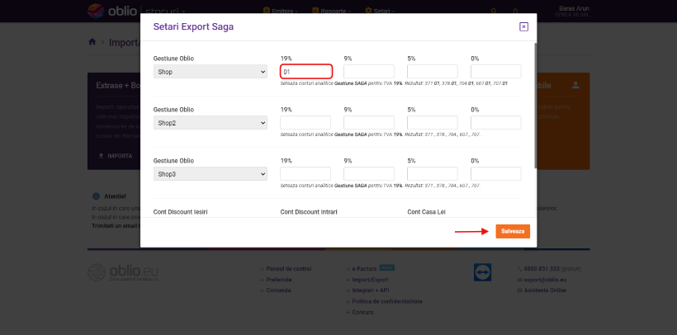This screenshot has width=677, height=335.
Task: Click the info icon beside Atentie!
Action: pyautogui.click(x=97, y=196)
